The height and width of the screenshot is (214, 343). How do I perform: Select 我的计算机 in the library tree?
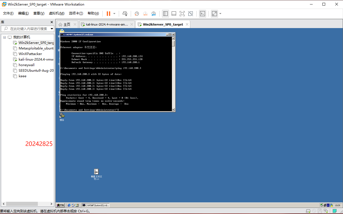point(22,37)
